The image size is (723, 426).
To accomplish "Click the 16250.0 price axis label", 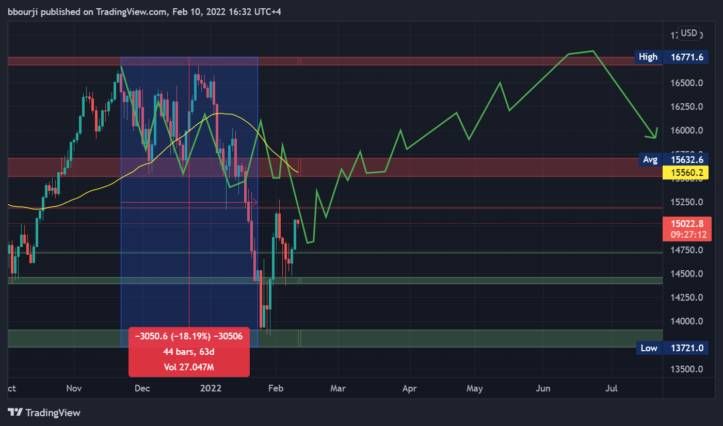I will click(686, 107).
